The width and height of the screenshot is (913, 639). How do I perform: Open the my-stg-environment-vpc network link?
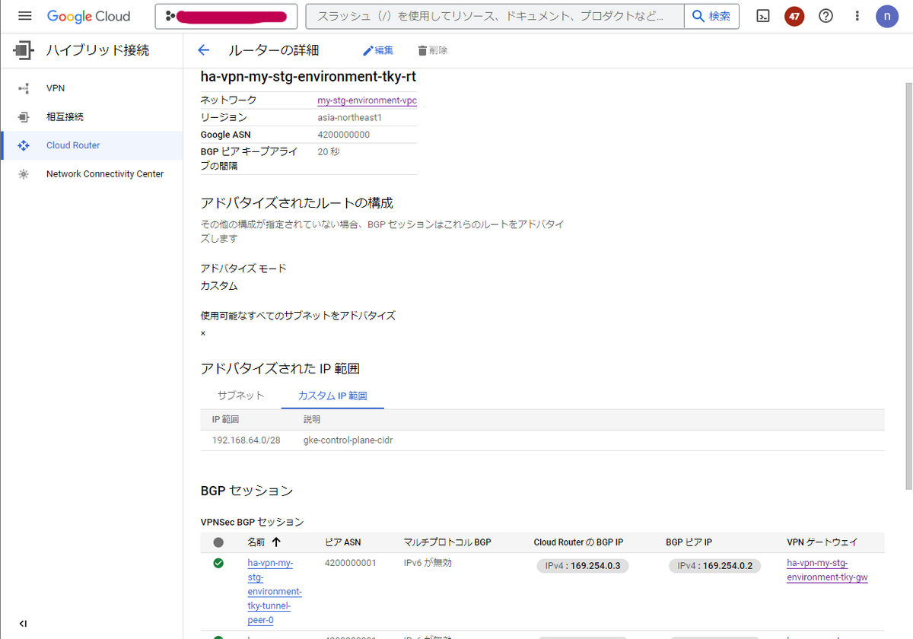point(367,100)
